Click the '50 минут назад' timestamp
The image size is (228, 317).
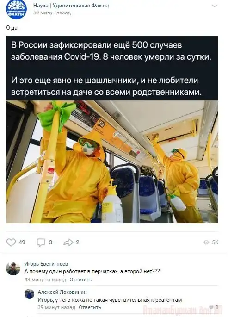click(x=52, y=13)
